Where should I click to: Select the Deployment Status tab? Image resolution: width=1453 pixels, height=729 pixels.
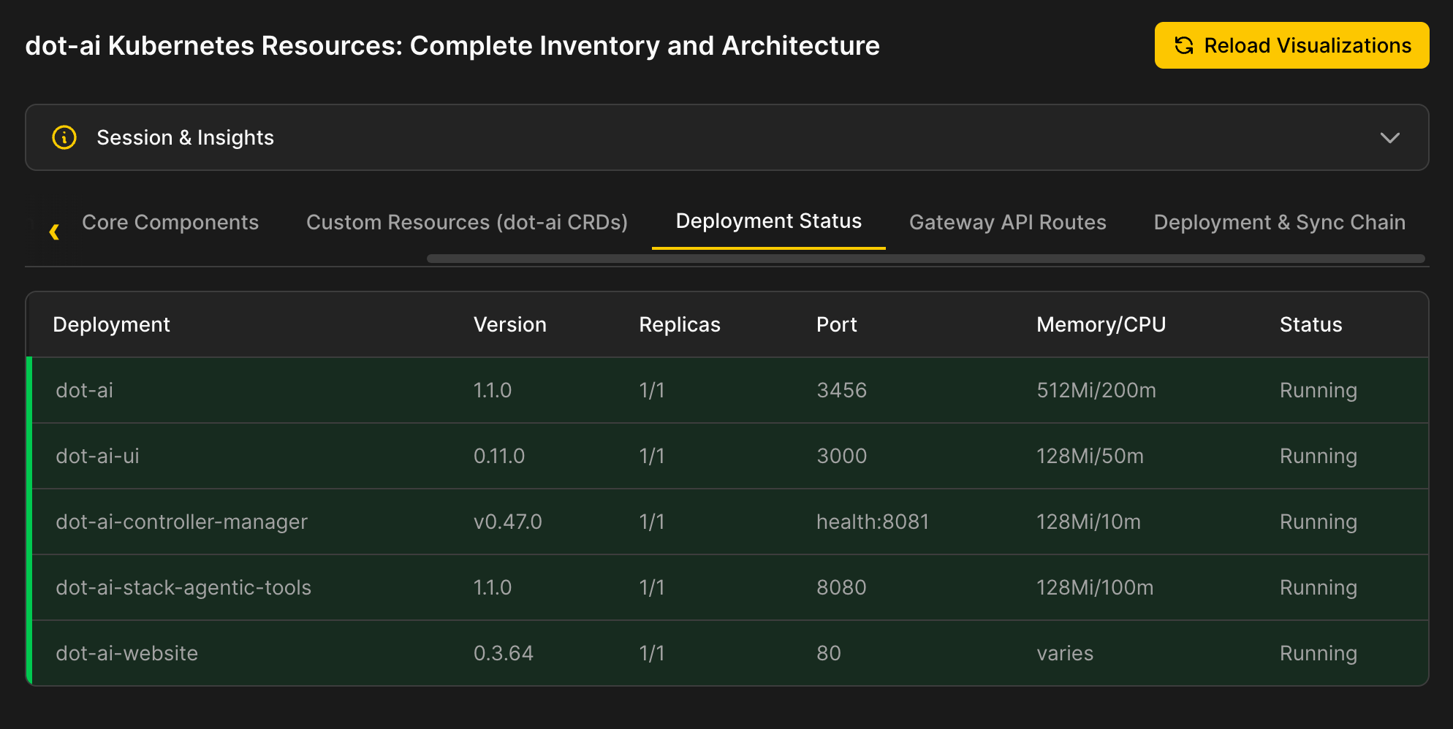[768, 221]
